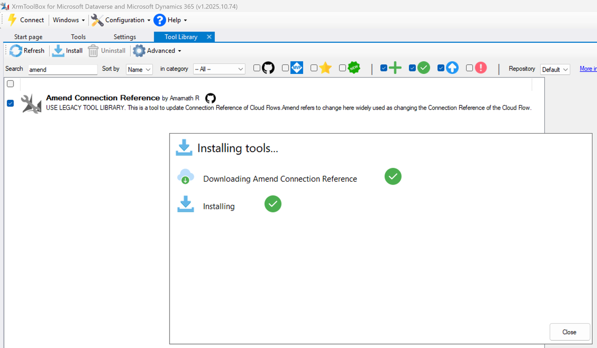Click the Amend Connection Reference shark logo
The image size is (597, 348).
[x=32, y=103]
